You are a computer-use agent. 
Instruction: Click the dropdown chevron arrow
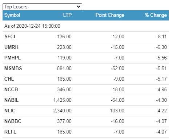coord(79,7)
